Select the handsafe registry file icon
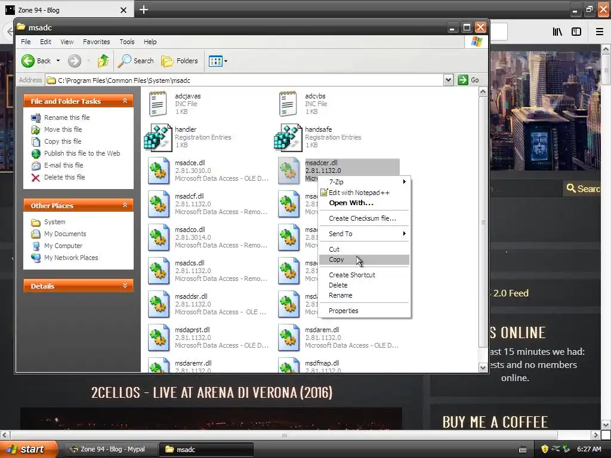Image resolution: width=611 pixels, height=458 pixels. point(288,138)
